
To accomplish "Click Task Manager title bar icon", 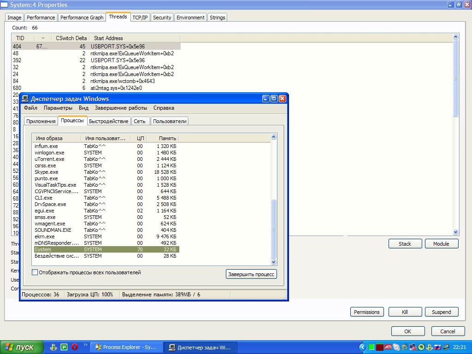I will click(26, 99).
